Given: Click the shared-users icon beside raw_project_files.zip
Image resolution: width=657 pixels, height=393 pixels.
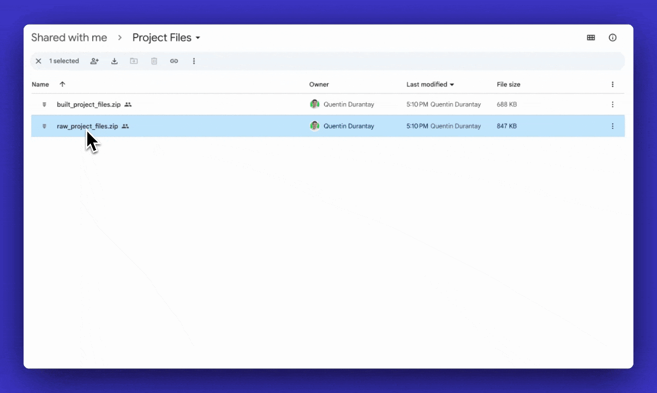Looking at the screenshot, I should [125, 126].
